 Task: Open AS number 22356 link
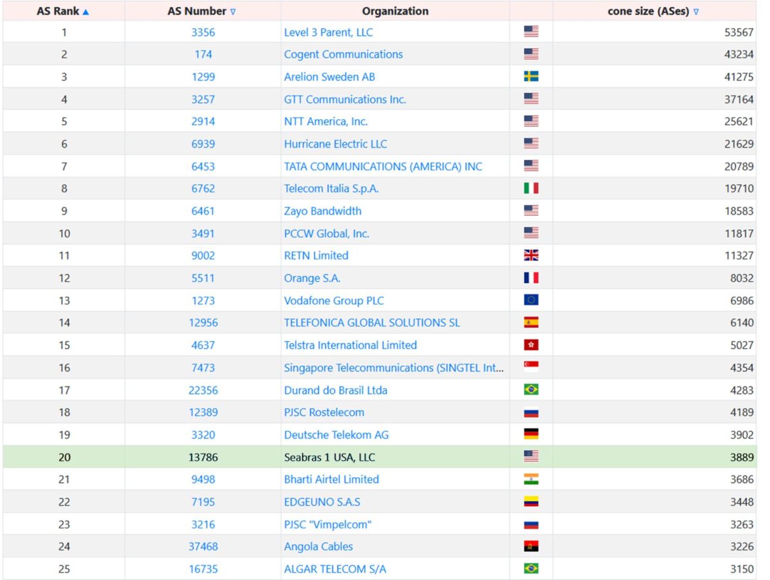203,390
